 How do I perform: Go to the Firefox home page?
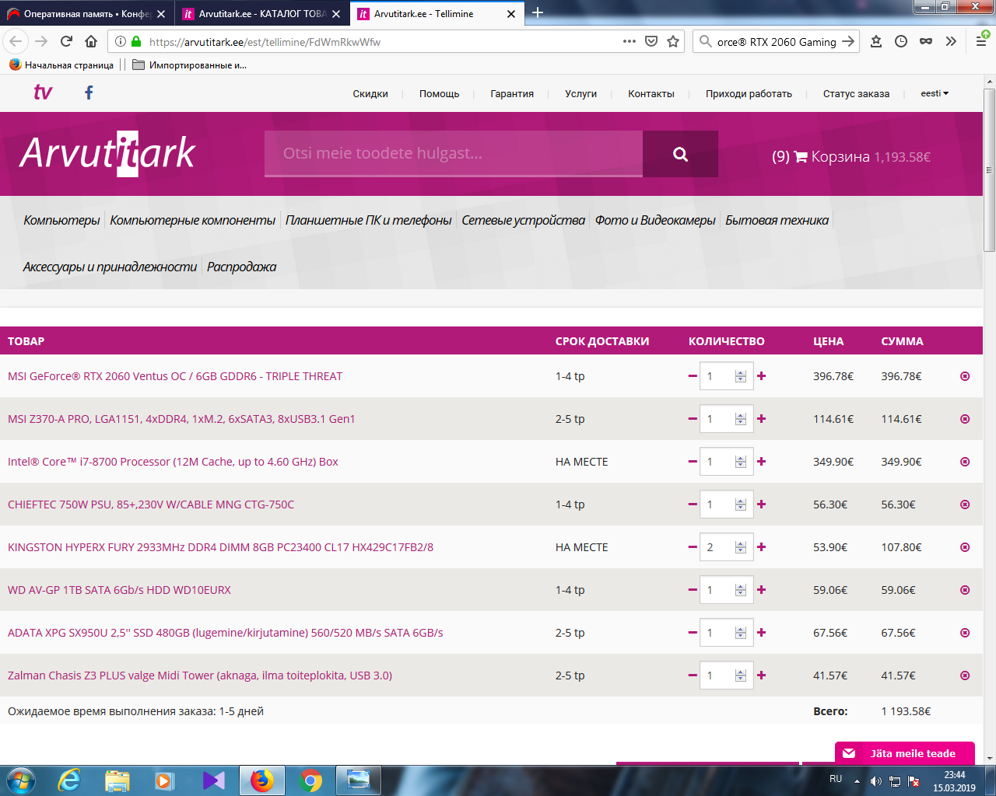tap(91, 41)
